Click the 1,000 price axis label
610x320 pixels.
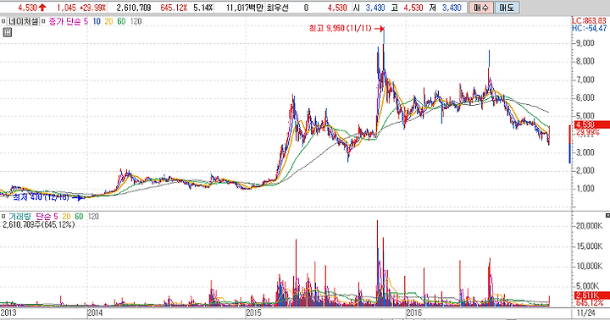point(585,189)
